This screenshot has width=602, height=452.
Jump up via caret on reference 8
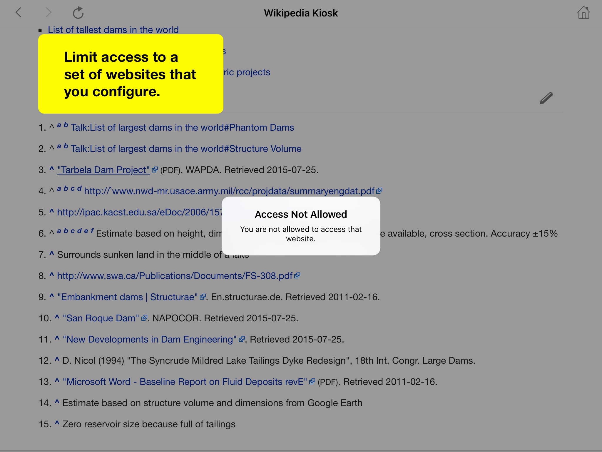pyautogui.click(x=52, y=275)
